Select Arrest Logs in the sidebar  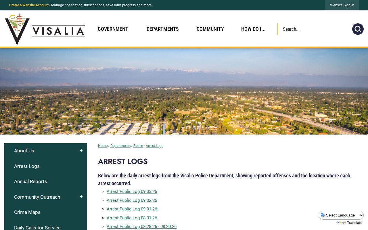coord(27,166)
